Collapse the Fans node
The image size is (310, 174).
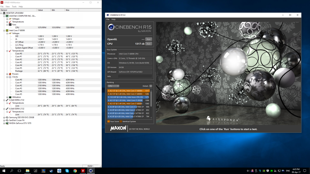7,24
